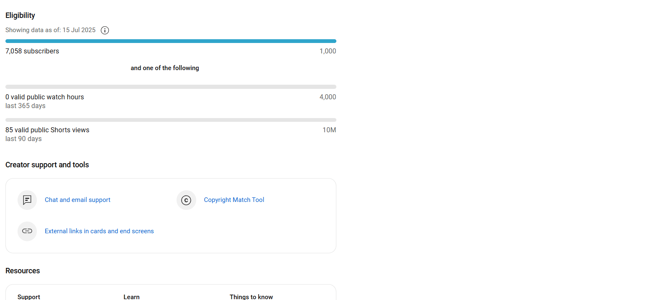
Task: Click the external links chain icon
Action: pyautogui.click(x=27, y=231)
